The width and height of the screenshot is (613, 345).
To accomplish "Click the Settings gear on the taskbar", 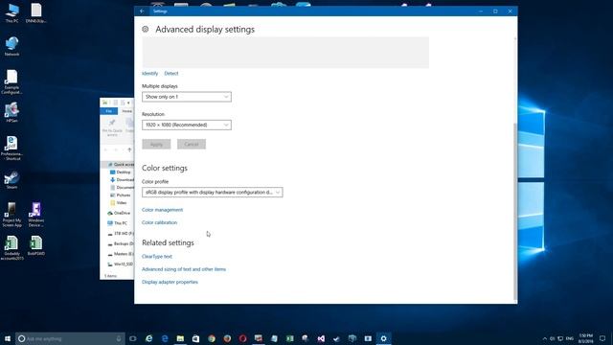I will click(x=383, y=338).
